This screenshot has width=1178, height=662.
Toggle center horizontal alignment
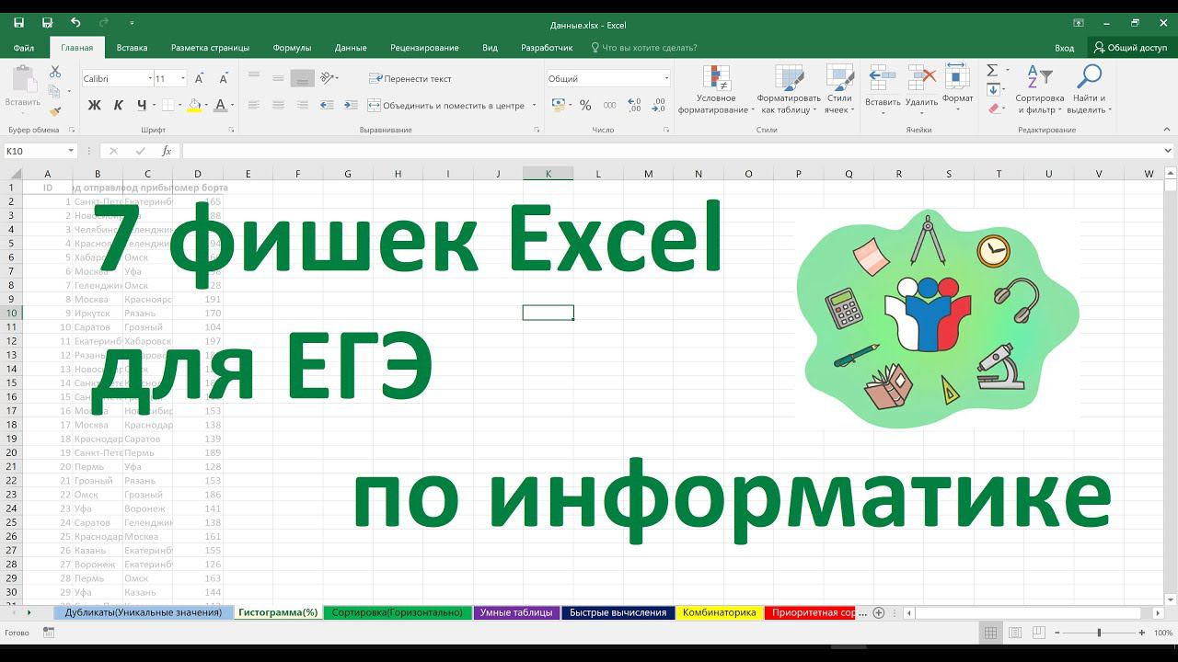point(278,106)
